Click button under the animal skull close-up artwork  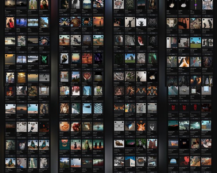tap(172, 35)
